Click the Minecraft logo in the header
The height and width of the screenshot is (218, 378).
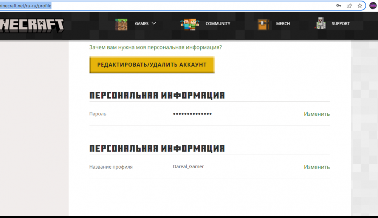pyautogui.click(x=32, y=26)
